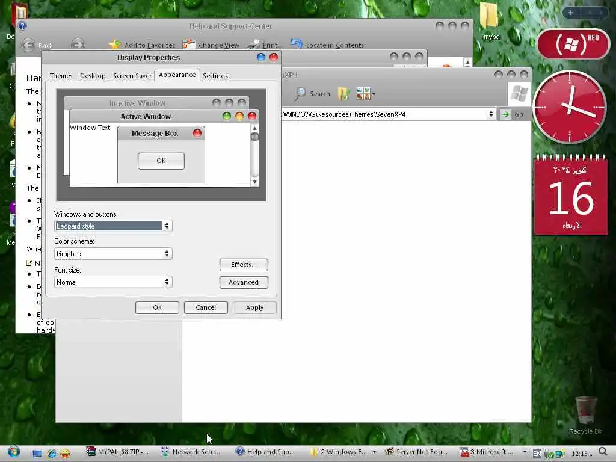
Task: Click the Advanced button
Action: (x=244, y=282)
